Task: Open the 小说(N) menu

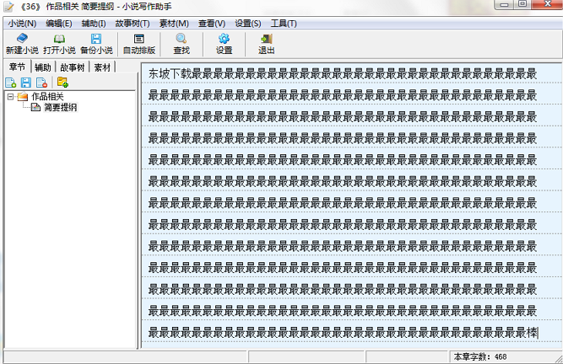Action: coord(22,24)
